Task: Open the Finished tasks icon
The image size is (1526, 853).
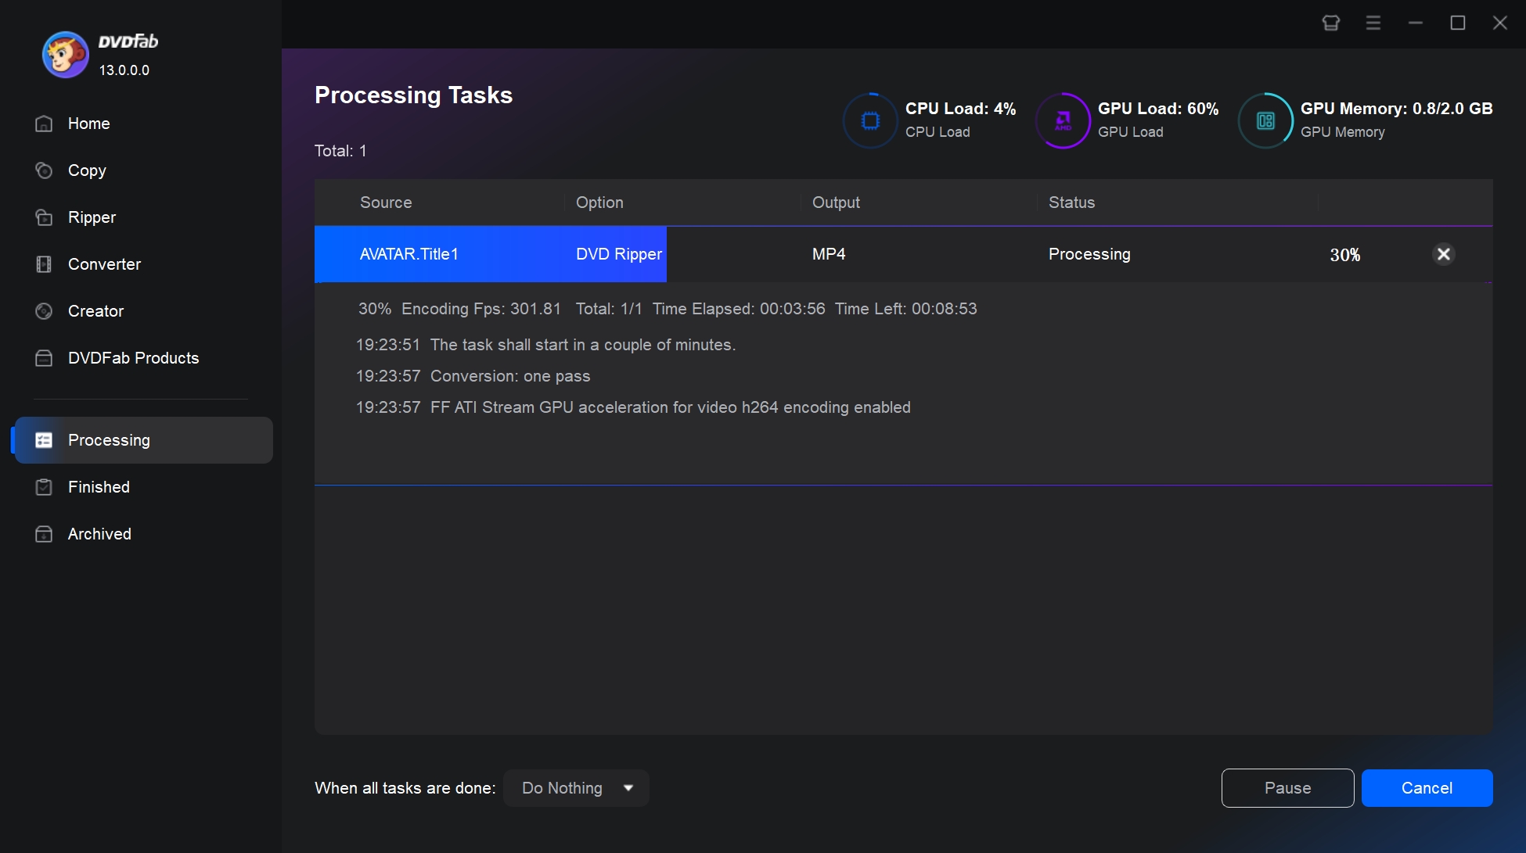Action: 43,486
